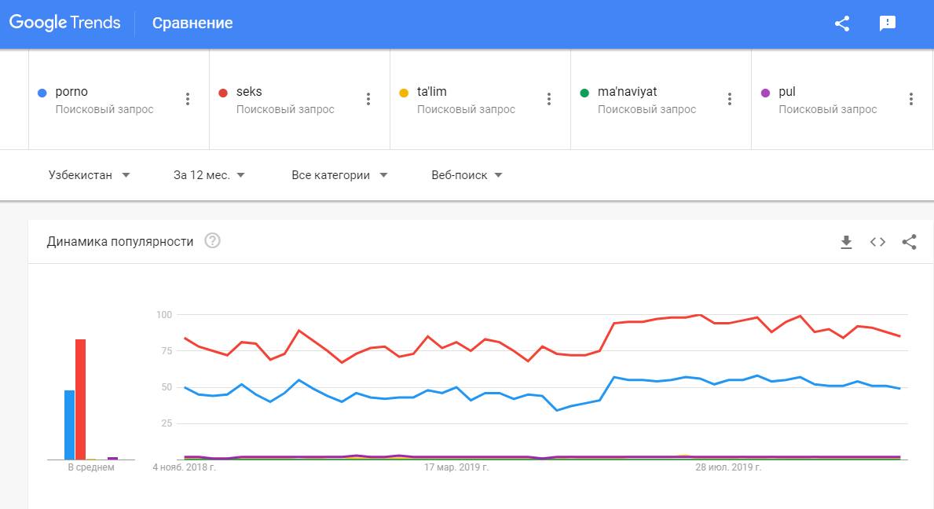Edit the ma'naviyat search term
This screenshot has height=509, width=934.
point(627,92)
